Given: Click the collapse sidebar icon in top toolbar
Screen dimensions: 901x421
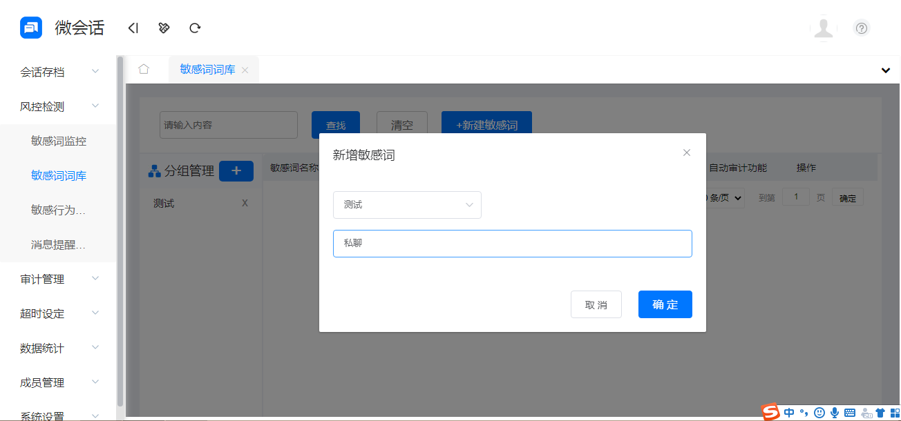Looking at the screenshot, I should (133, 28).
